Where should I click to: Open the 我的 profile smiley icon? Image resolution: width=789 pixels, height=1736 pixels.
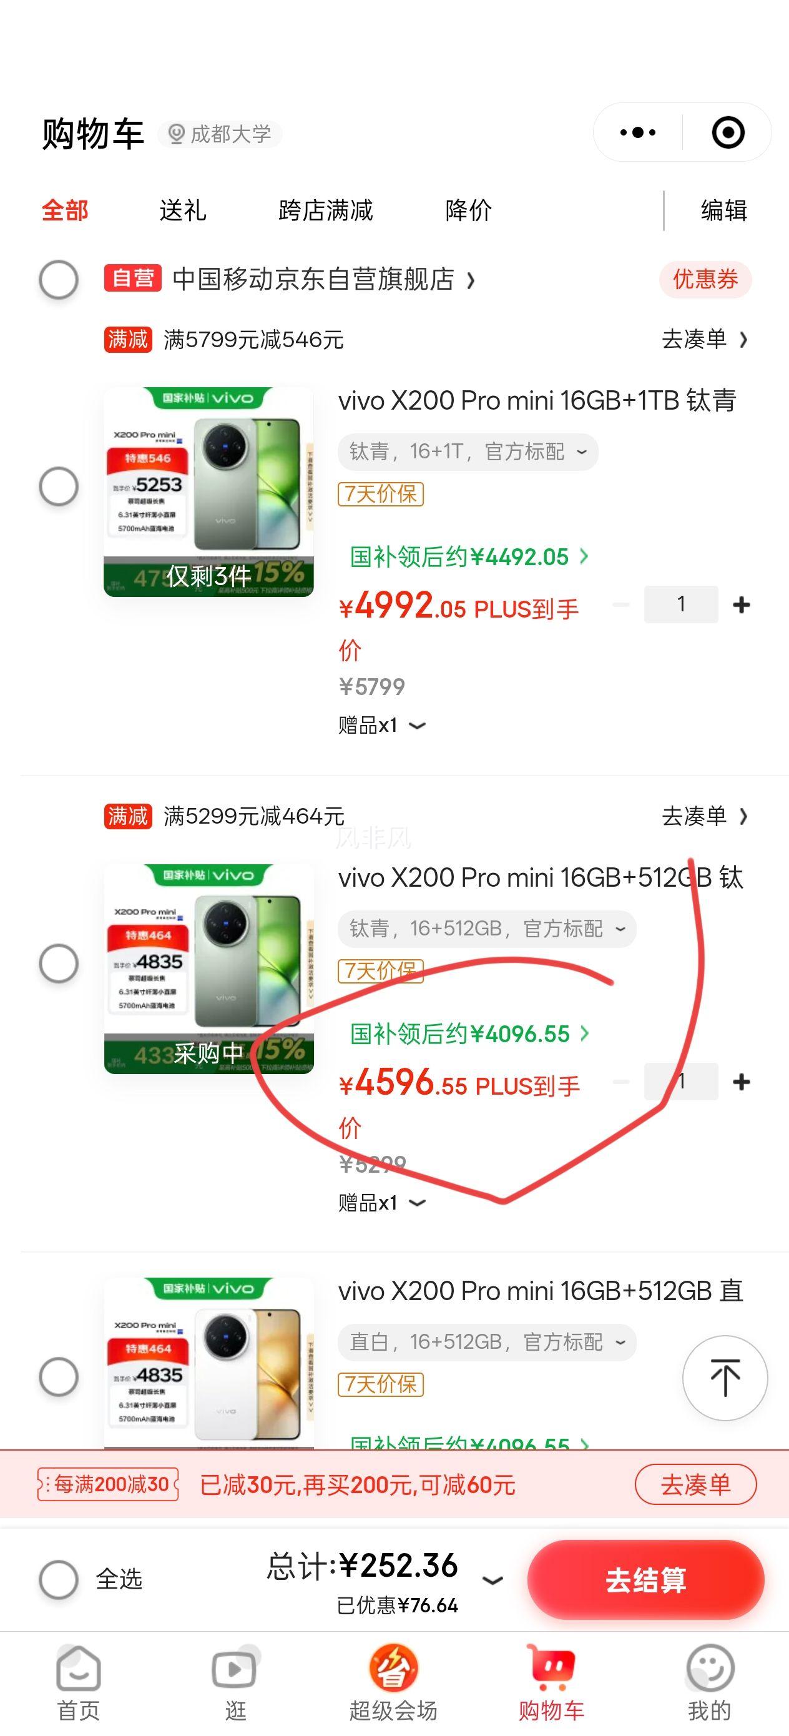click(710, 1668)
